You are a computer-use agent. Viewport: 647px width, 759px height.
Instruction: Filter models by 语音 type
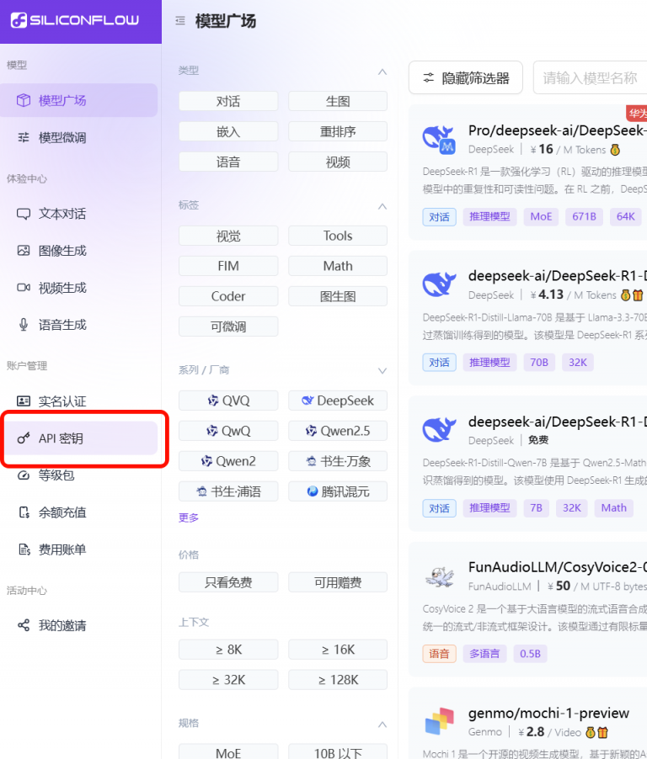(228, 162)
